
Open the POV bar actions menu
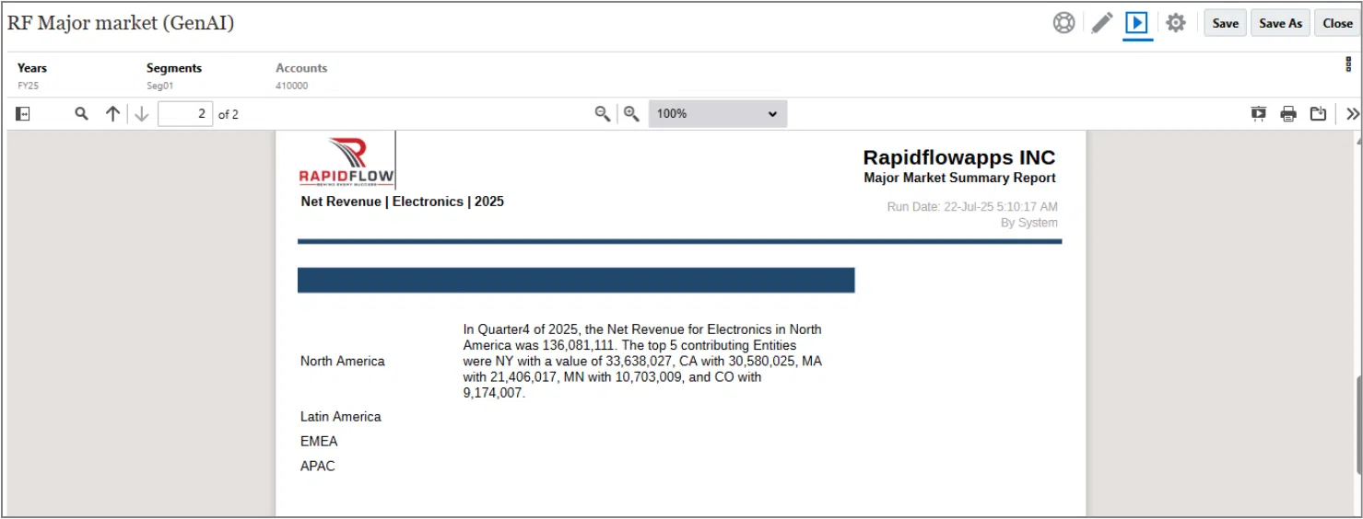tap(1348, 64)
